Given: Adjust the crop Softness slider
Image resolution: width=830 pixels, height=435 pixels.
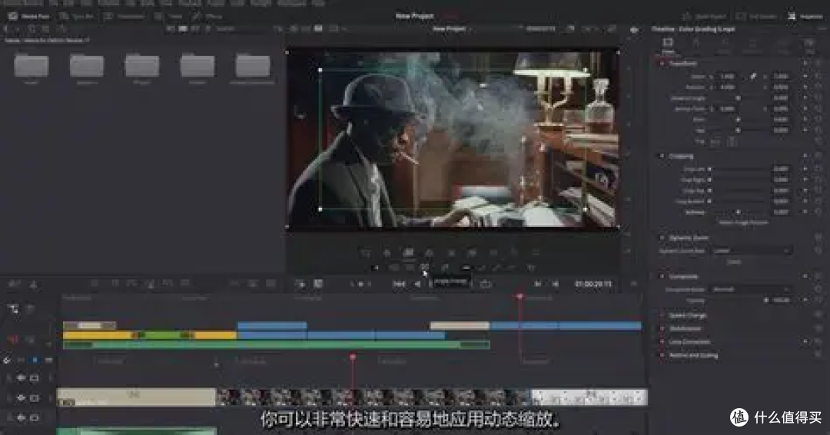Looking at the screenshot, I should click(739, 212).
